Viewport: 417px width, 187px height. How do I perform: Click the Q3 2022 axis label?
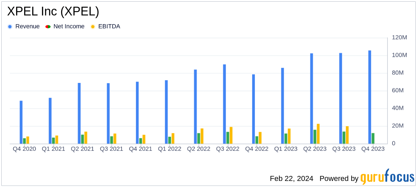pos(228,149)
